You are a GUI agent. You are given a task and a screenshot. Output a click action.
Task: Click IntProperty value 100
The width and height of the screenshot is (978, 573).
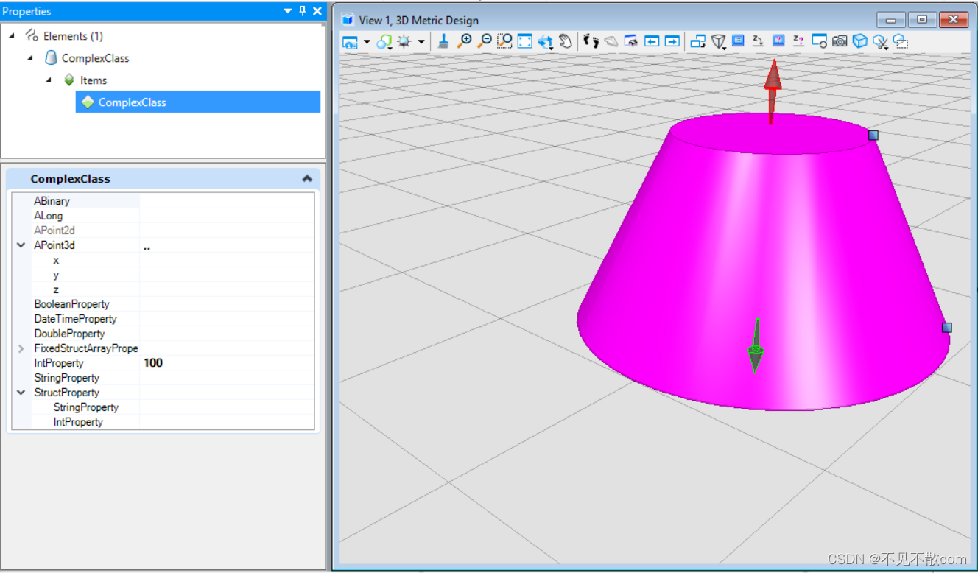click(153, 363)
